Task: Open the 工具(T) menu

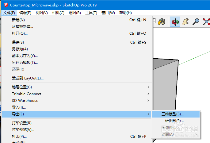Action: tap(91, 13)
